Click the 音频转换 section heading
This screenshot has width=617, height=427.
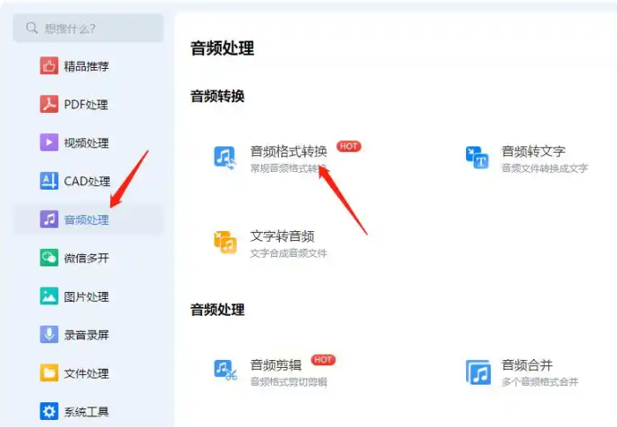(217, 96)
